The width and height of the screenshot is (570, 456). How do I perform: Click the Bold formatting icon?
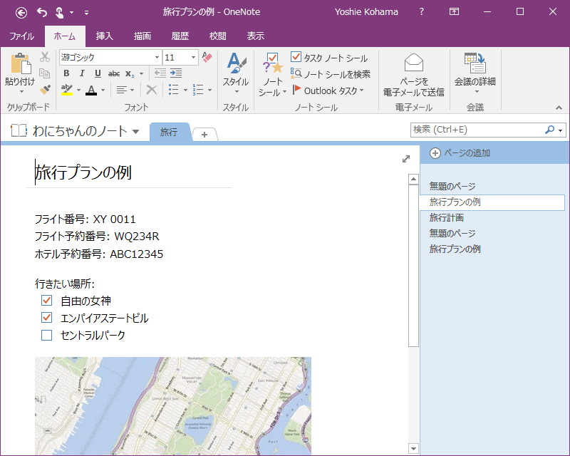coord(66,73)
